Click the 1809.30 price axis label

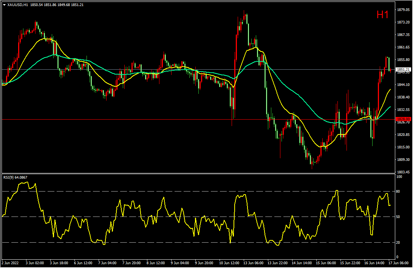[403, 160]
